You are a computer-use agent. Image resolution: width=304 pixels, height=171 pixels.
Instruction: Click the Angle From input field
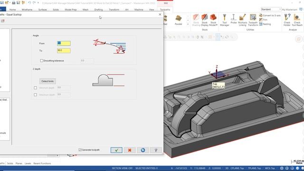(x=64, y=43)
